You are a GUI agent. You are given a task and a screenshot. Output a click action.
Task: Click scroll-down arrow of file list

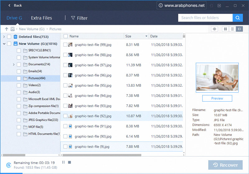pyautogui.click(x=184, y=153)
